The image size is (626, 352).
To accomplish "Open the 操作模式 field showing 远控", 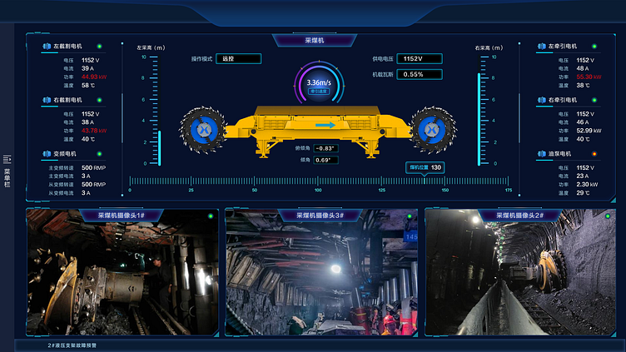I will [x=239, y=58].
